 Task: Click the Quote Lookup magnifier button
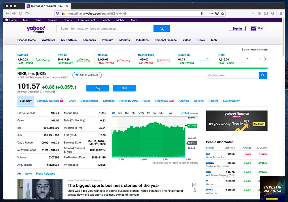(263, 75)
